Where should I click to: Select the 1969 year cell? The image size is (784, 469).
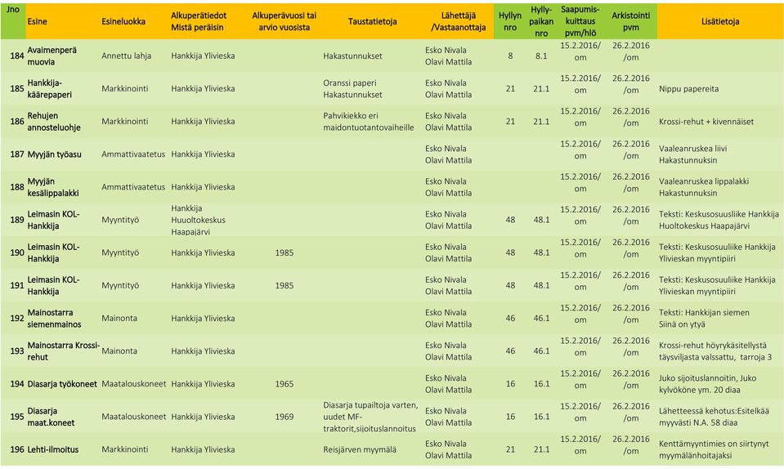284,417
